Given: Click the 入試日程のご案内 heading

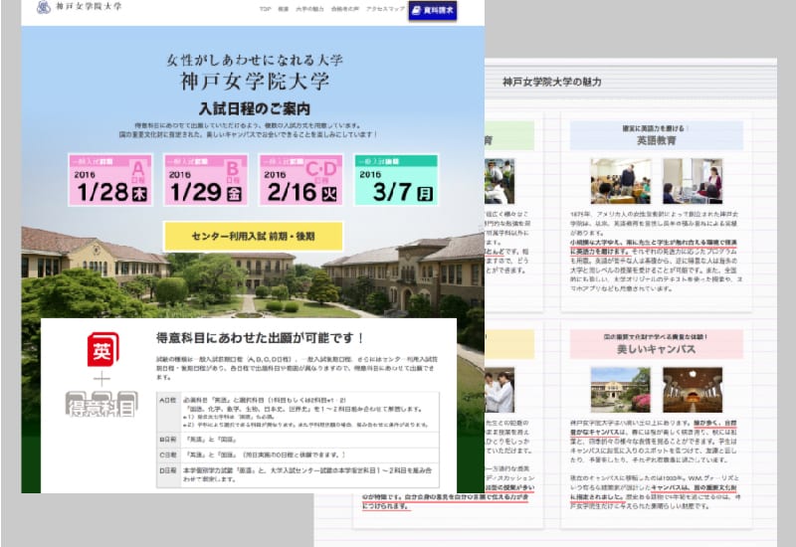Looking at the screenshot, I should 255,108.
